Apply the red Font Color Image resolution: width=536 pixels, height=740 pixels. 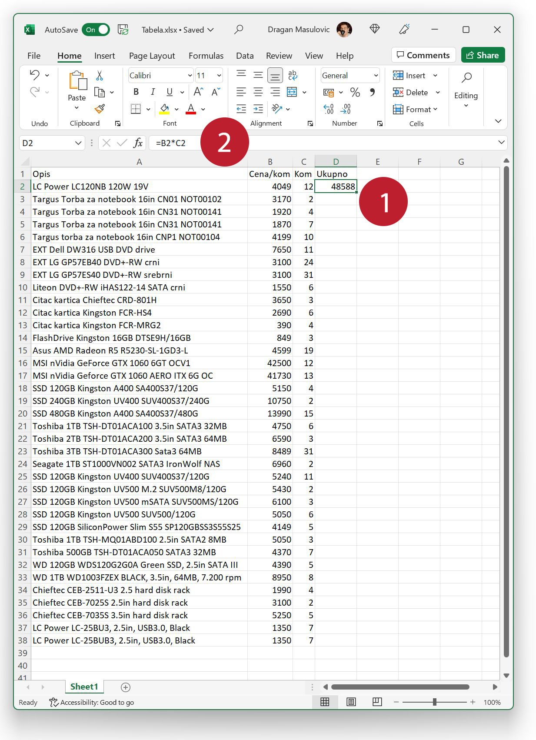point(191,109)
